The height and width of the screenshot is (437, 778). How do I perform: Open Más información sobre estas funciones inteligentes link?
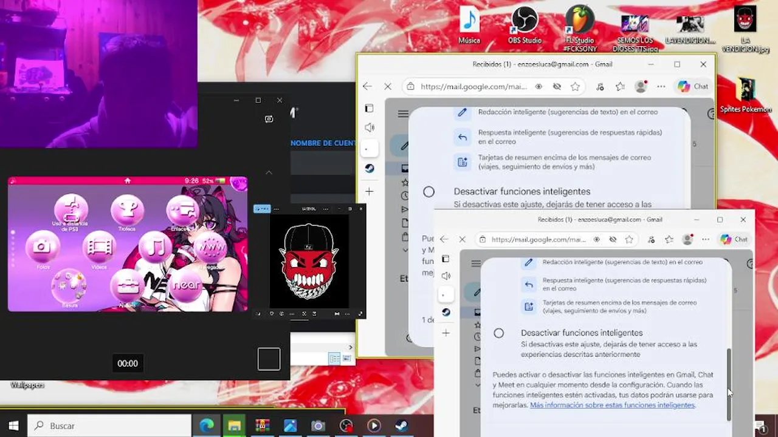pyautogui.click(x=612, y=405)
